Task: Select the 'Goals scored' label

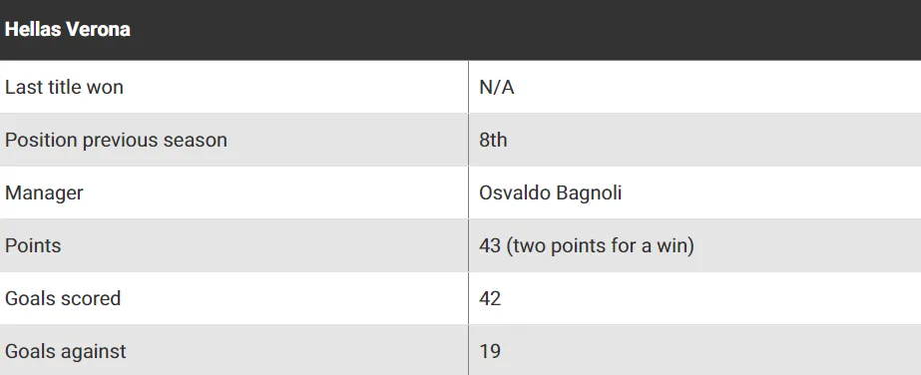Action: pos(63,298)
